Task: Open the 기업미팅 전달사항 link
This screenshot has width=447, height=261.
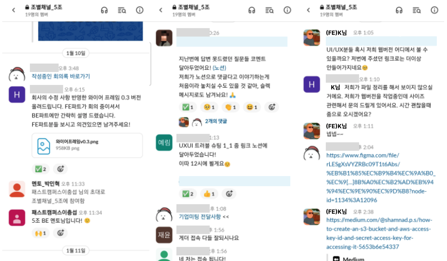Action: [x=200, y=217]
